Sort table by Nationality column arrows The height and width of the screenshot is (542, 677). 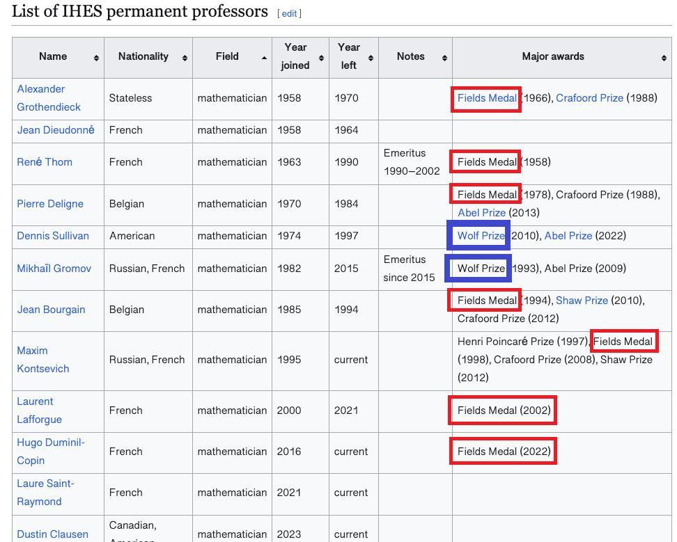[x=185, y=58]
